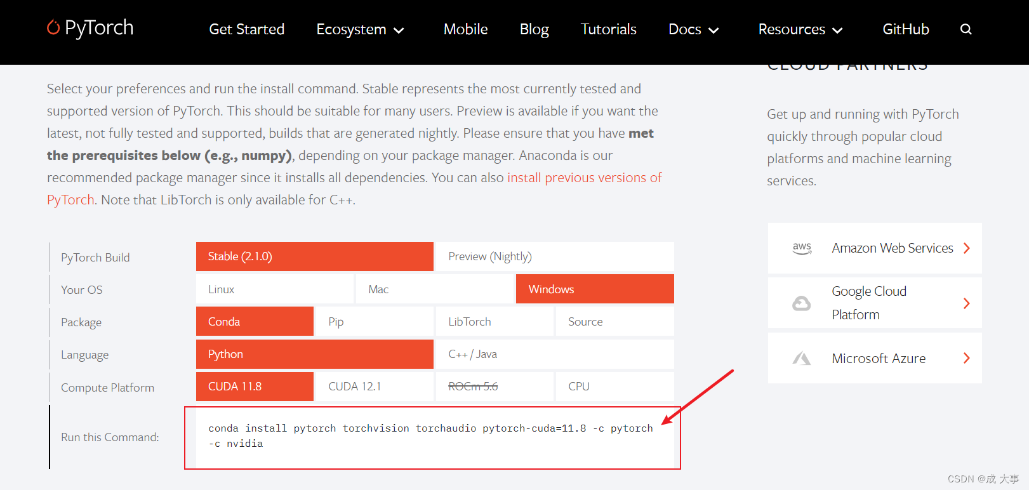Click arrow next to Microsoft Azure
The image size is (1029, 490).
point(966,359)
